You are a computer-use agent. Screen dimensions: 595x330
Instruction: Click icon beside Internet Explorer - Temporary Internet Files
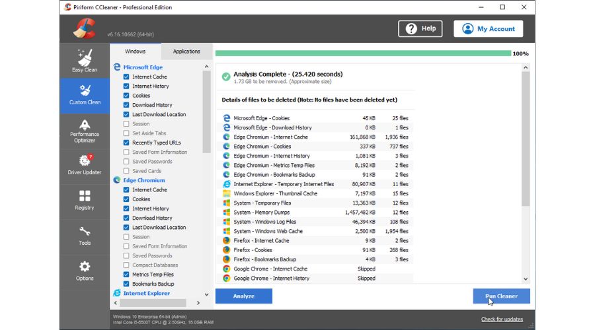pos(227,184)
